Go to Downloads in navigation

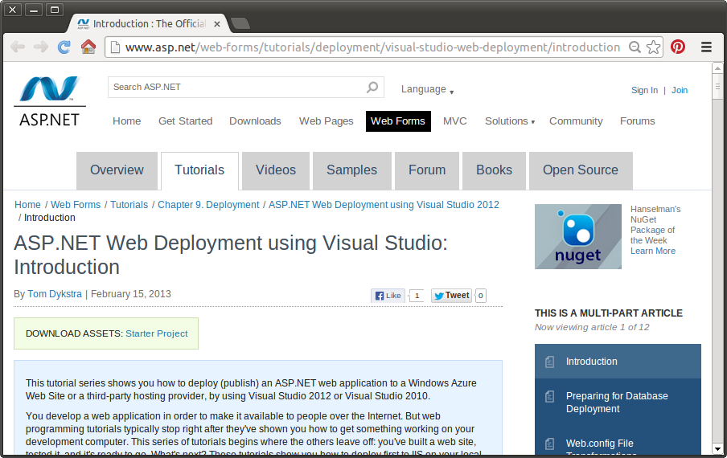tap(255, 121)
